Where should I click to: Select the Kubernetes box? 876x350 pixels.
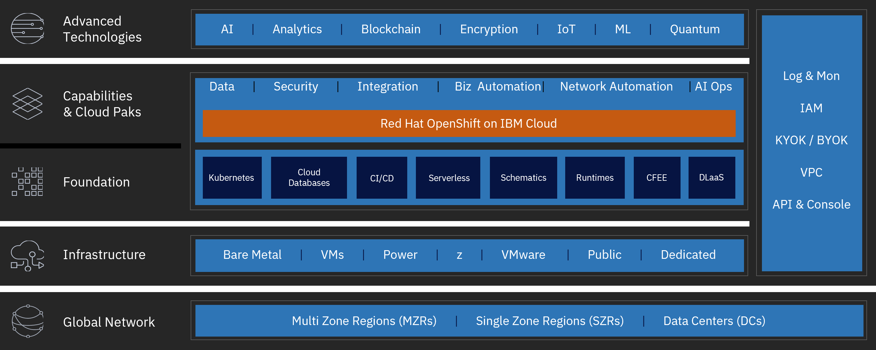[x=232, y=178]
